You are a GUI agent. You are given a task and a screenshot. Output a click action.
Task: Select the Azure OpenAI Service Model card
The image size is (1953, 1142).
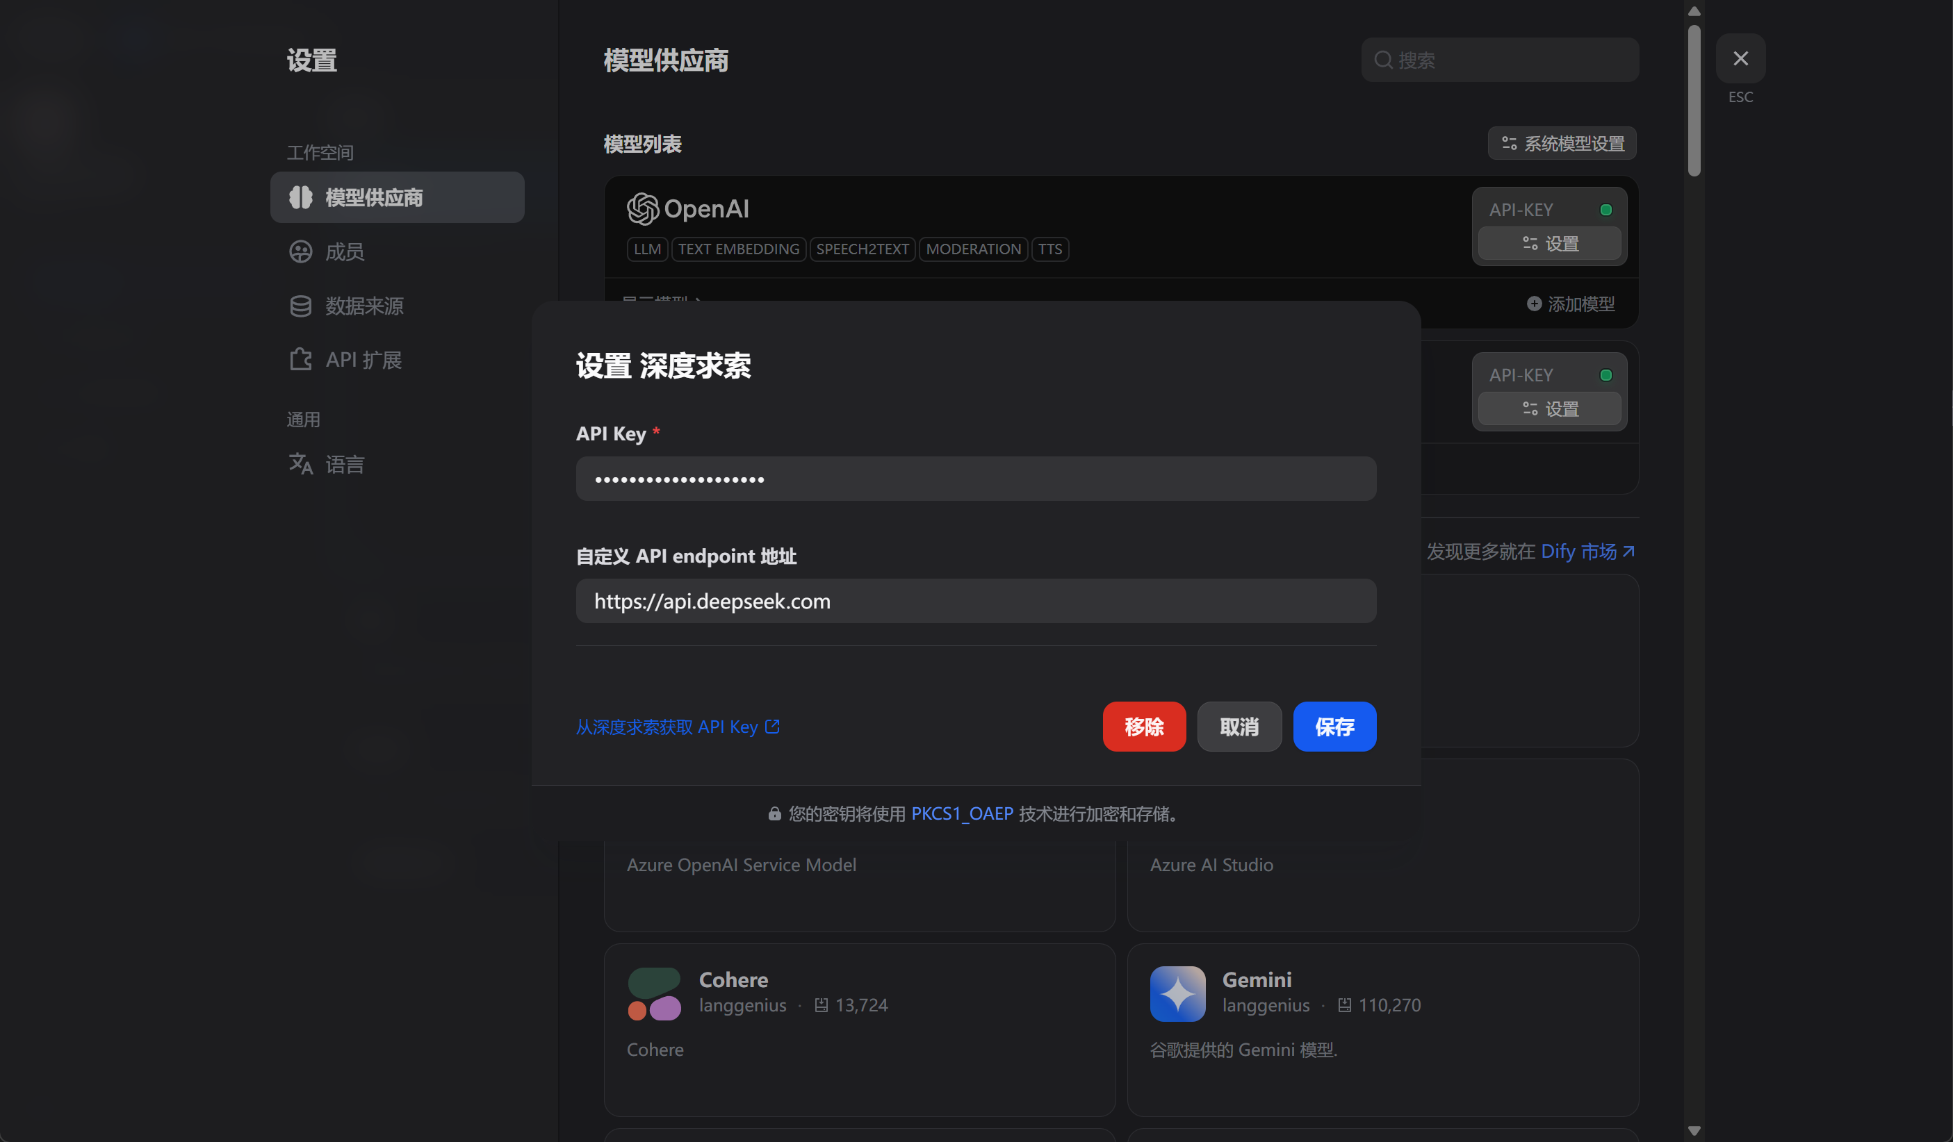(860, 886)
